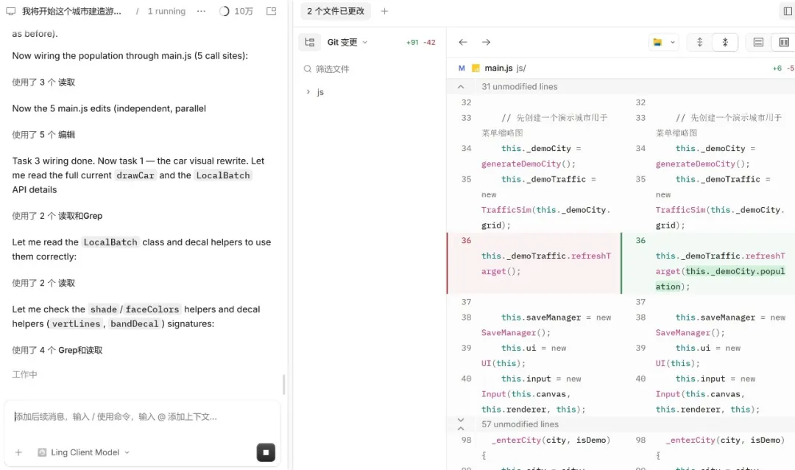Viewport: 795px width, 470px height.
Task: Open the '2 个文件已更改' tab
Action: tap(336, 11)
